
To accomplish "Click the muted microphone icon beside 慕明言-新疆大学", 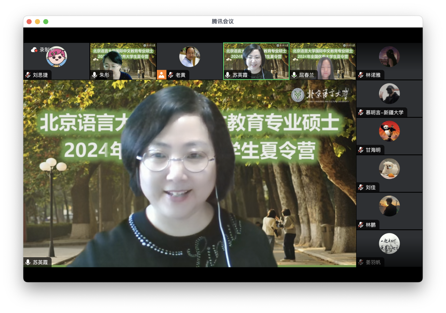I will [x=361, y=112].
